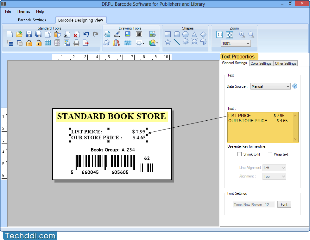
Task: Send selected object to back
Action: [19, 43]
